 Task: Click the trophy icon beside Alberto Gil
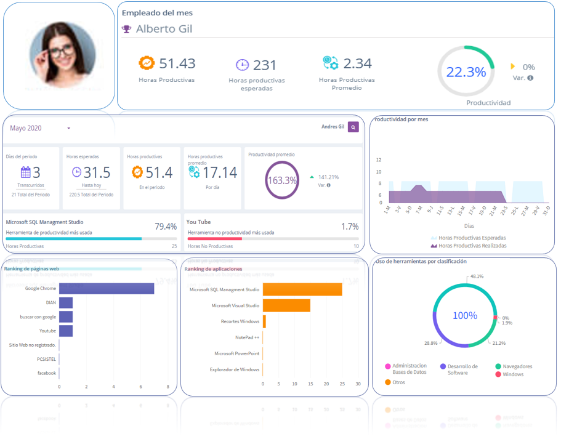126,29
